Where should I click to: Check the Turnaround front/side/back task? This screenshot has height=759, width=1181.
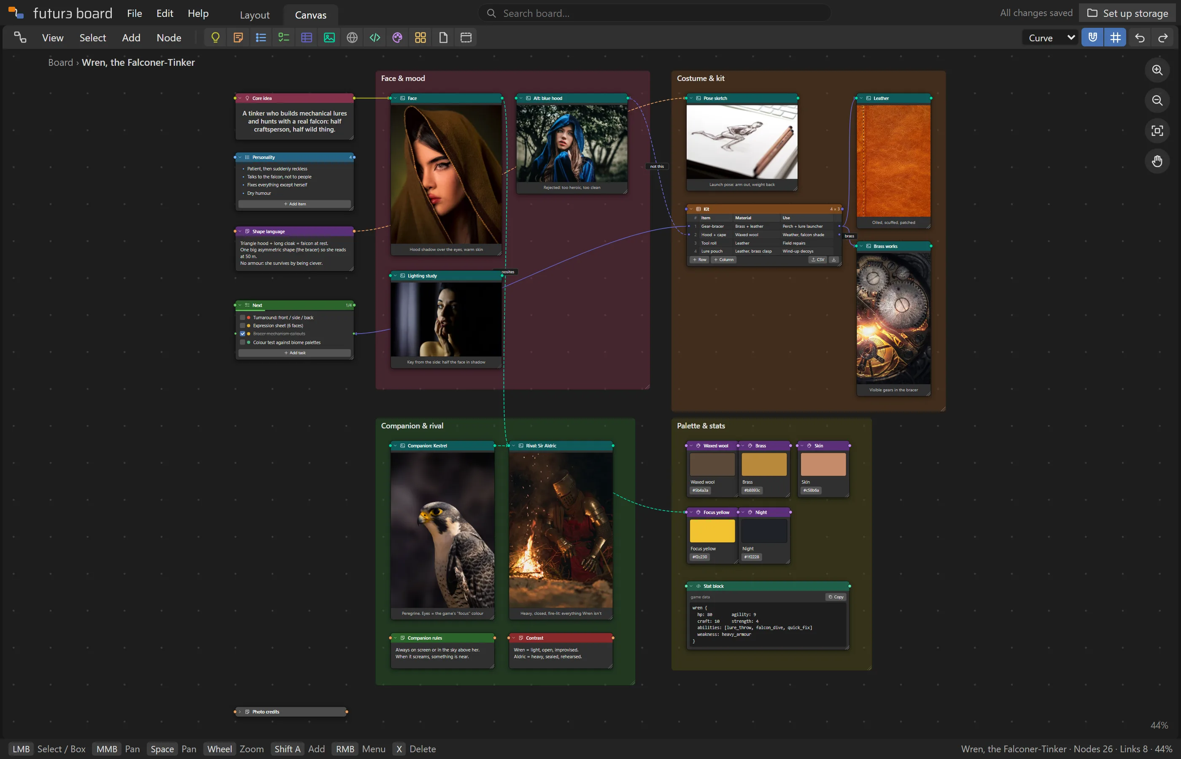click(x=243, y=318)
